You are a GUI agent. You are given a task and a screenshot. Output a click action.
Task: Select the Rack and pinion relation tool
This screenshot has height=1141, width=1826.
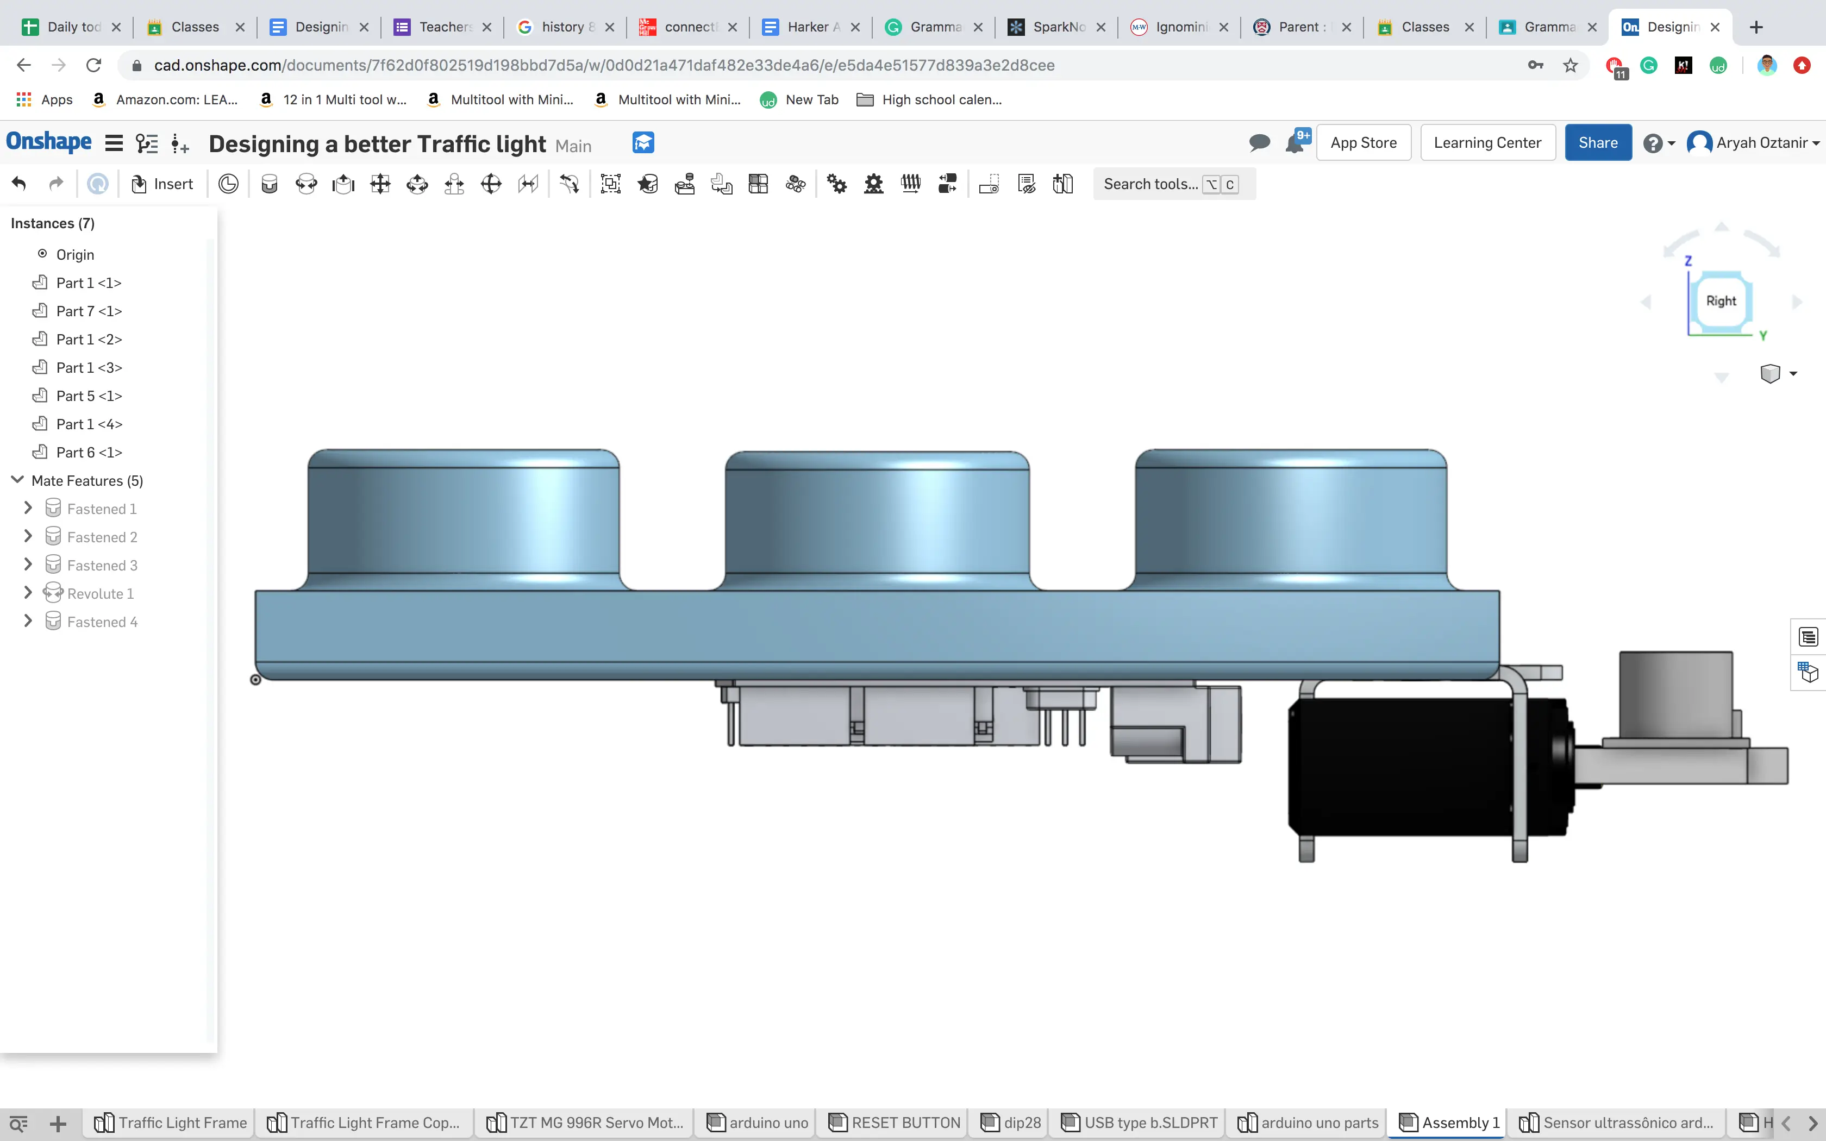pos(874,184)
